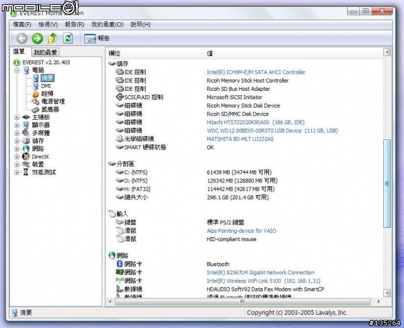Open the 報告(R) menu
This screenshot has height=328, width=404.
(74, 25)
